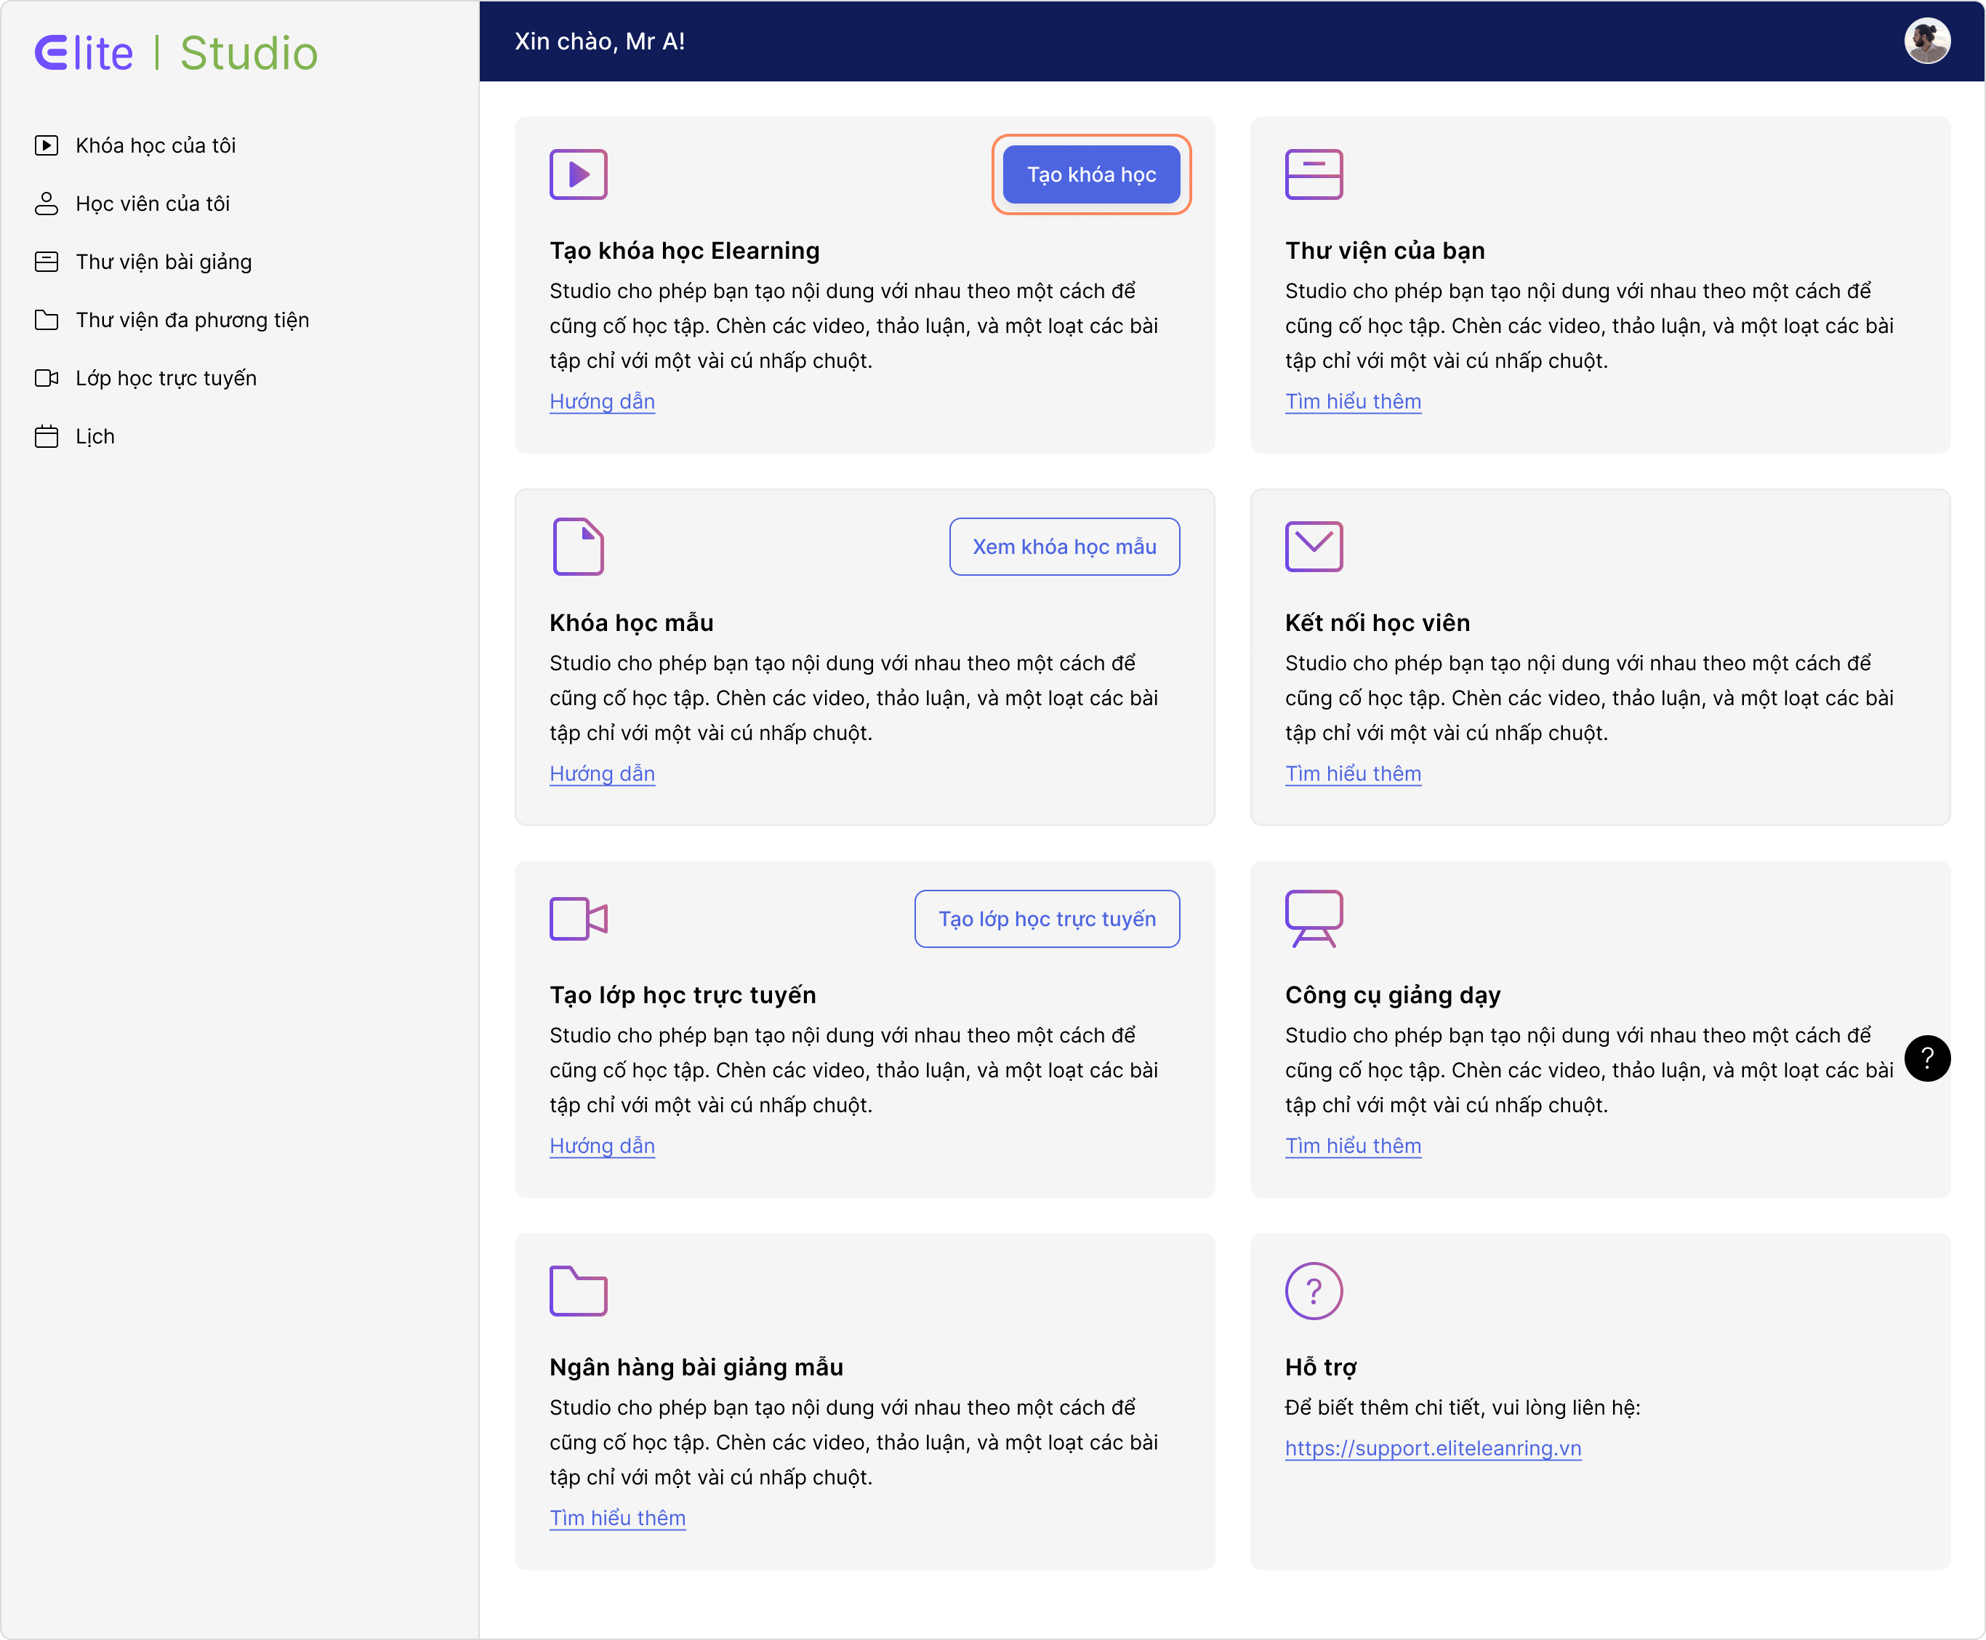Click the folder icon above Ngân hàng bài giảng mẫu
Screen dimensions: 1986x1640
point(578,1290)
